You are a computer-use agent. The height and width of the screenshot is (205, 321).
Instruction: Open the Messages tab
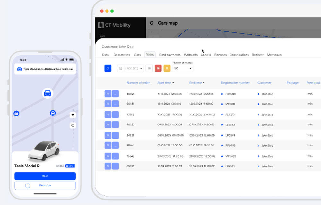click(x=274, y=55)
